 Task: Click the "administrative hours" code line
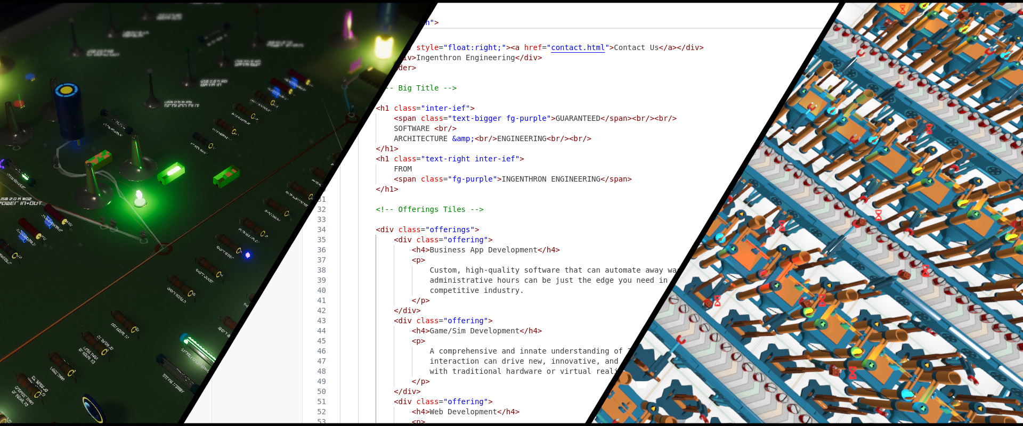548,280
